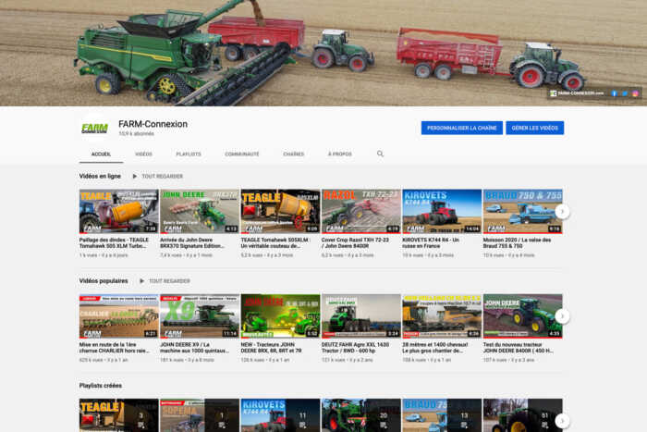Click title 'Moisson 2020 / La valse des Braud'
647x432 pixels.
point(518,243)
